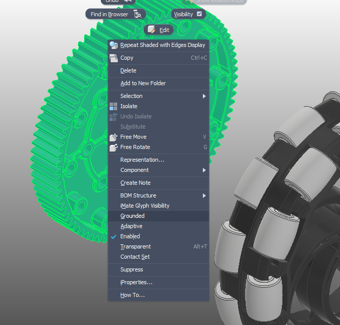Click the Copy icon in context menu
This screenshot has height=325, width=340.
[x=113, y=58]
